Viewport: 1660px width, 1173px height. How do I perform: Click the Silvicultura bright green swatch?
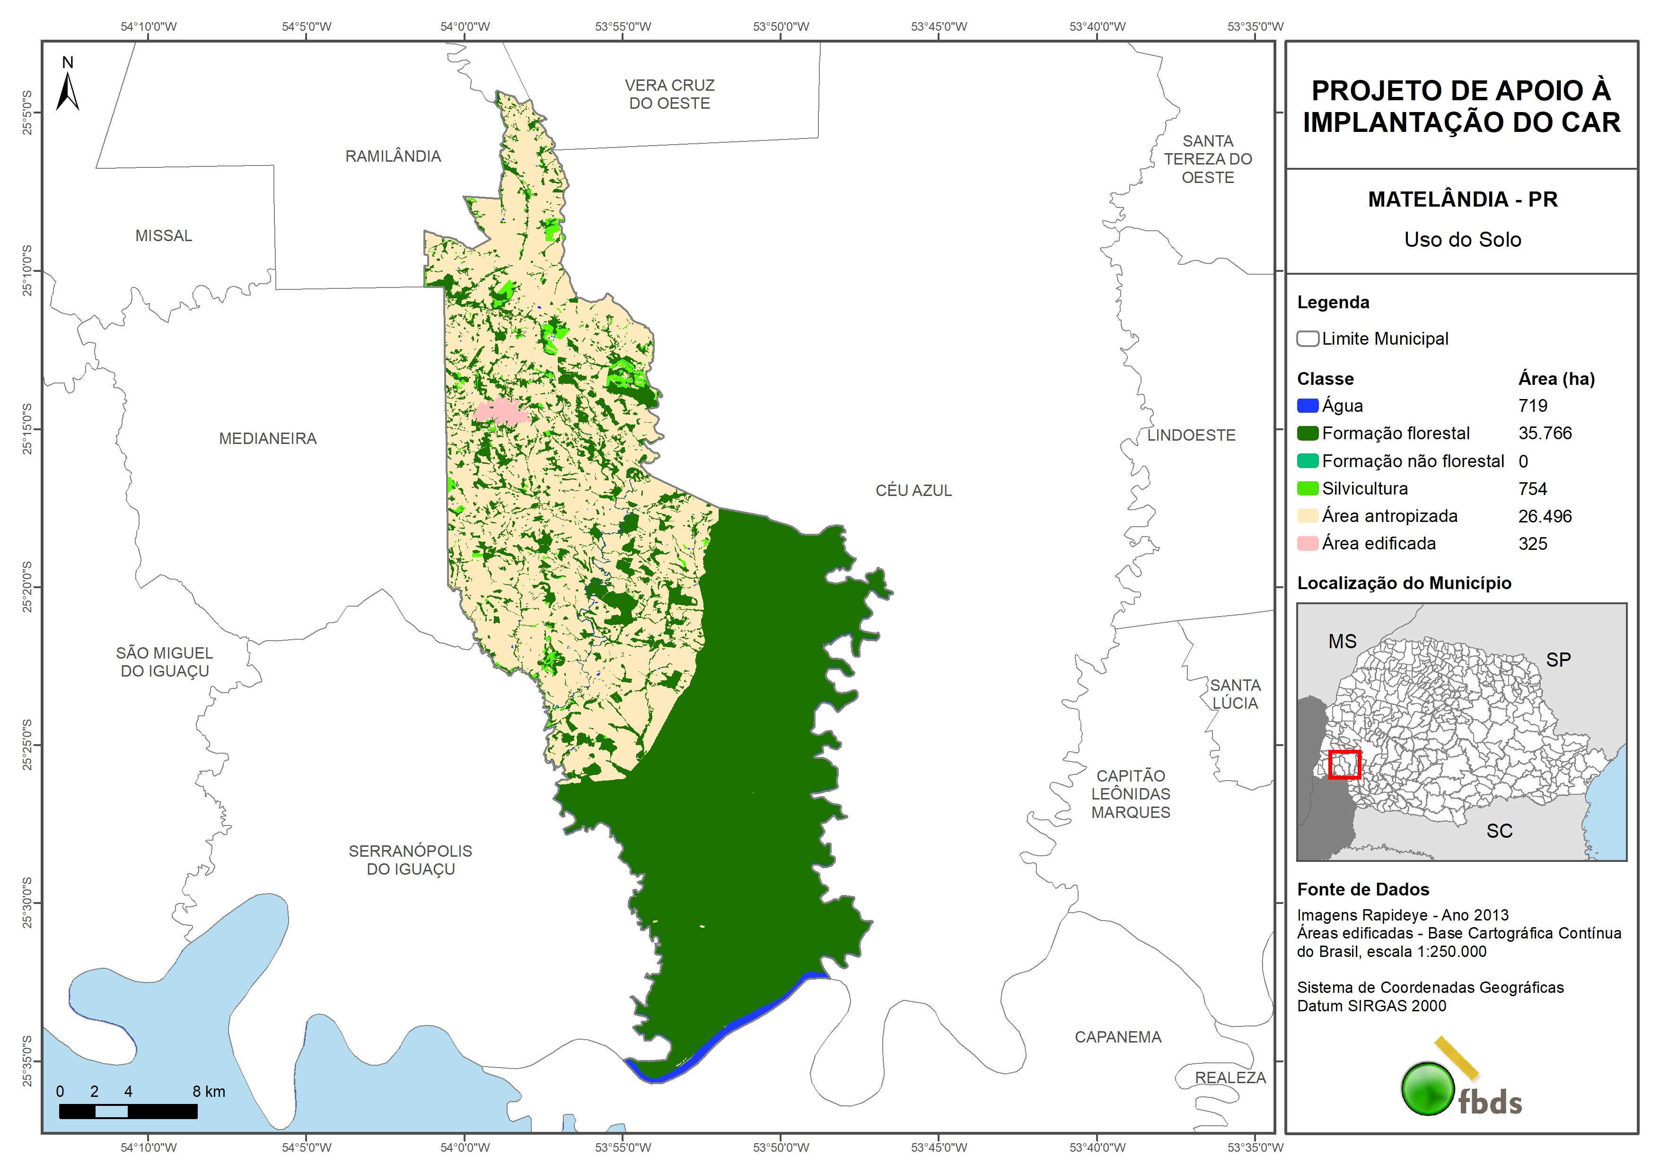pyautogui.click(x=1307, y=488)
